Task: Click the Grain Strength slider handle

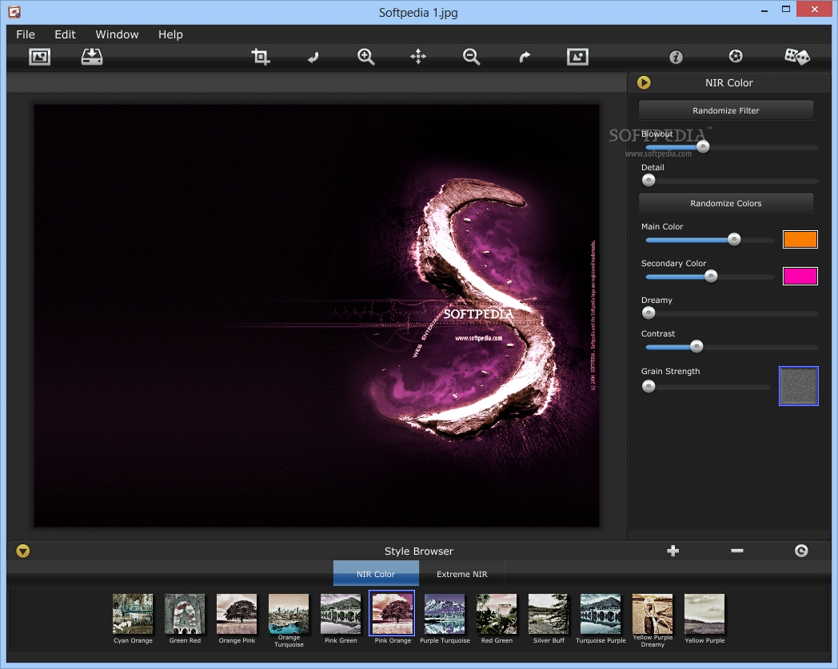Action: (648, 386)
